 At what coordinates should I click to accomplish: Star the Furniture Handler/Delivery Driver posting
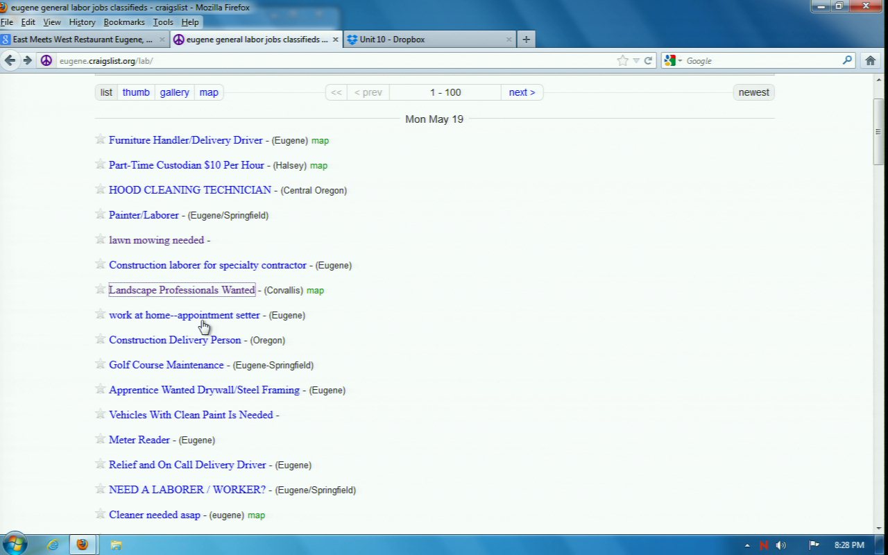tap(101, 139)
